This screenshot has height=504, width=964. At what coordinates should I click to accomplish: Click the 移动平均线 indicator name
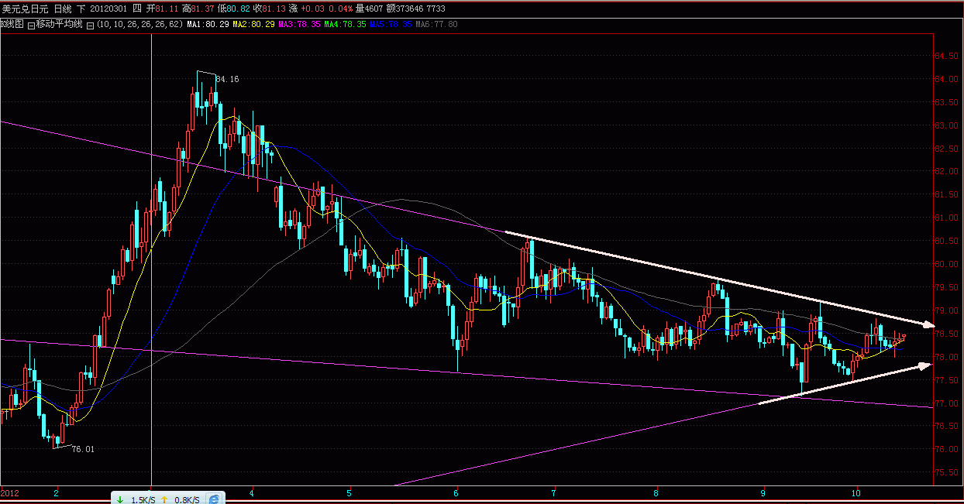(x=59, y=24)
